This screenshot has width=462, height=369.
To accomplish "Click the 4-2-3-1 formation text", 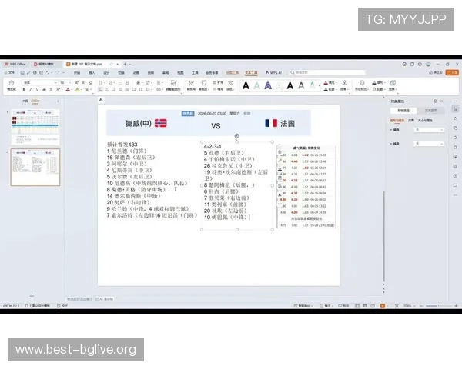I will (213, 146).
